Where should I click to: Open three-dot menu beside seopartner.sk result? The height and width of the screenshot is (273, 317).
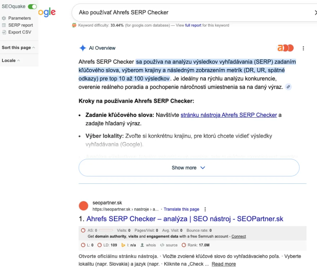205,209
